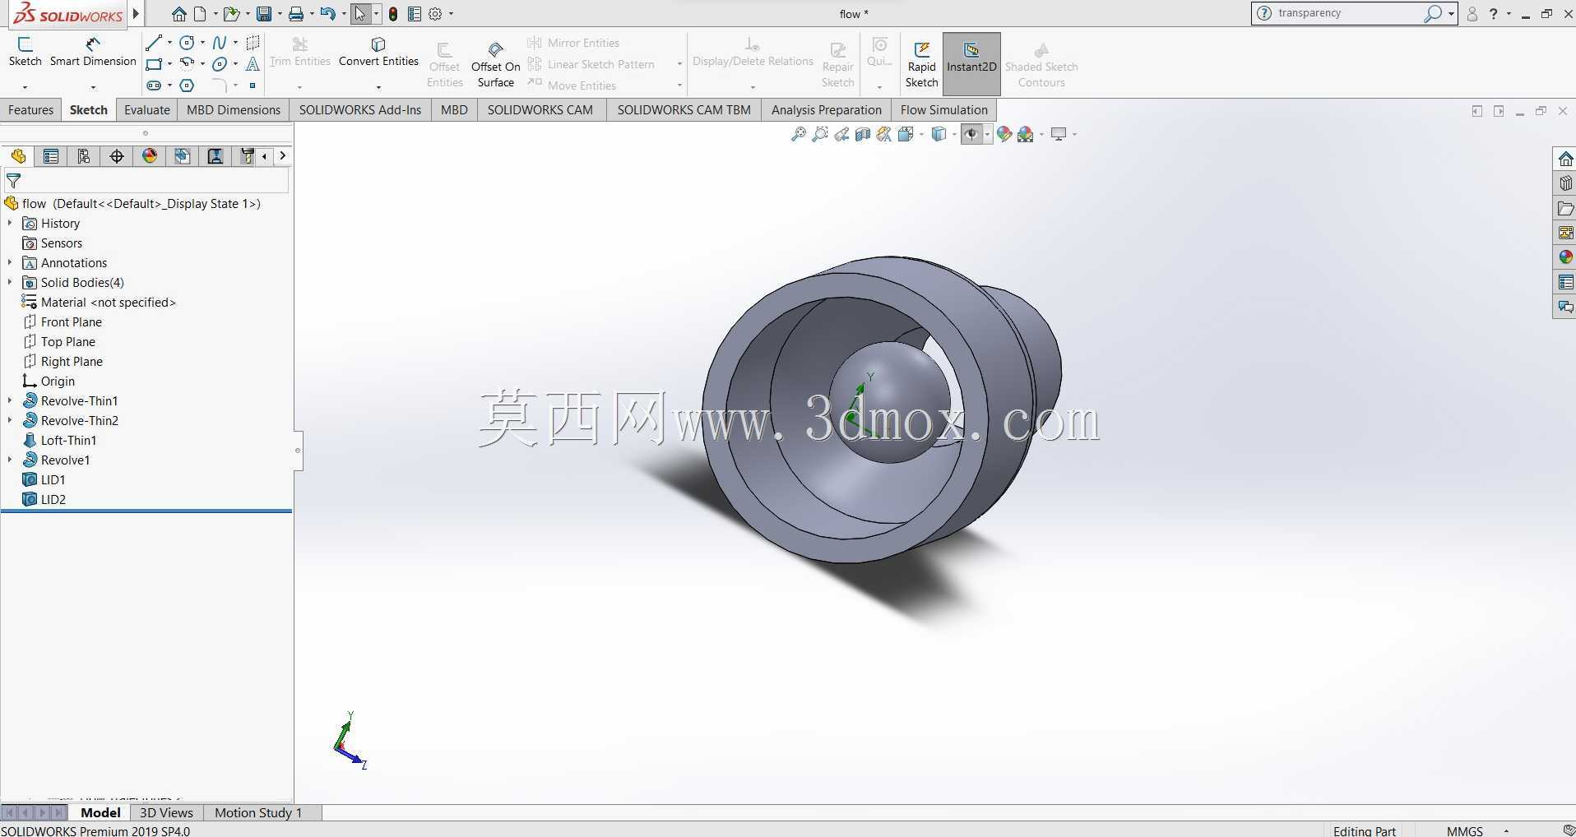Select the Front Plane tree item

click(x=72, y=321)
